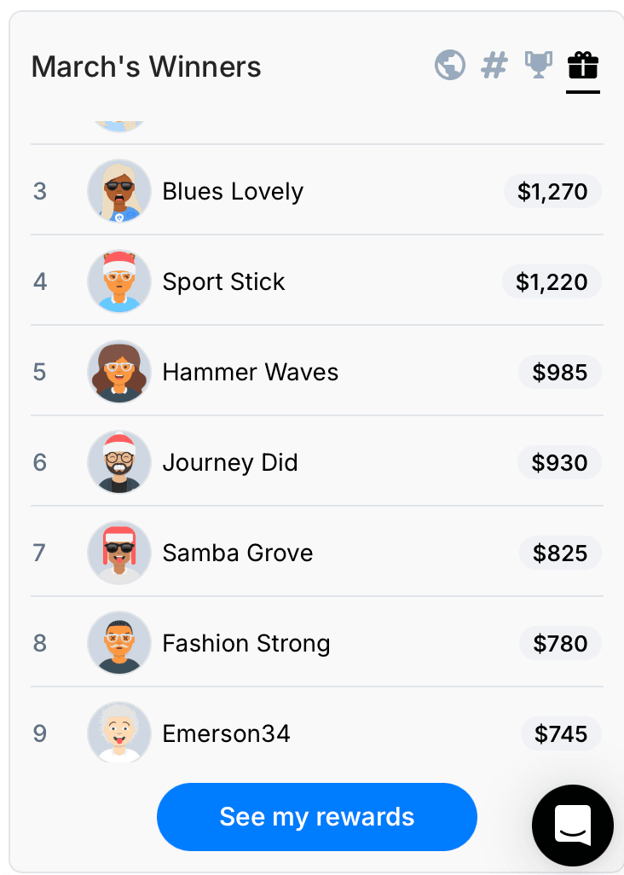Click Samba Grove's avatar thumbnail

tap(119, 553)
